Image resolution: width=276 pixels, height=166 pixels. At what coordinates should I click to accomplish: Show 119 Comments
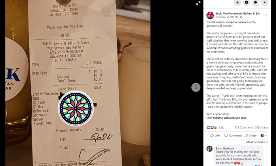[244, 128]
